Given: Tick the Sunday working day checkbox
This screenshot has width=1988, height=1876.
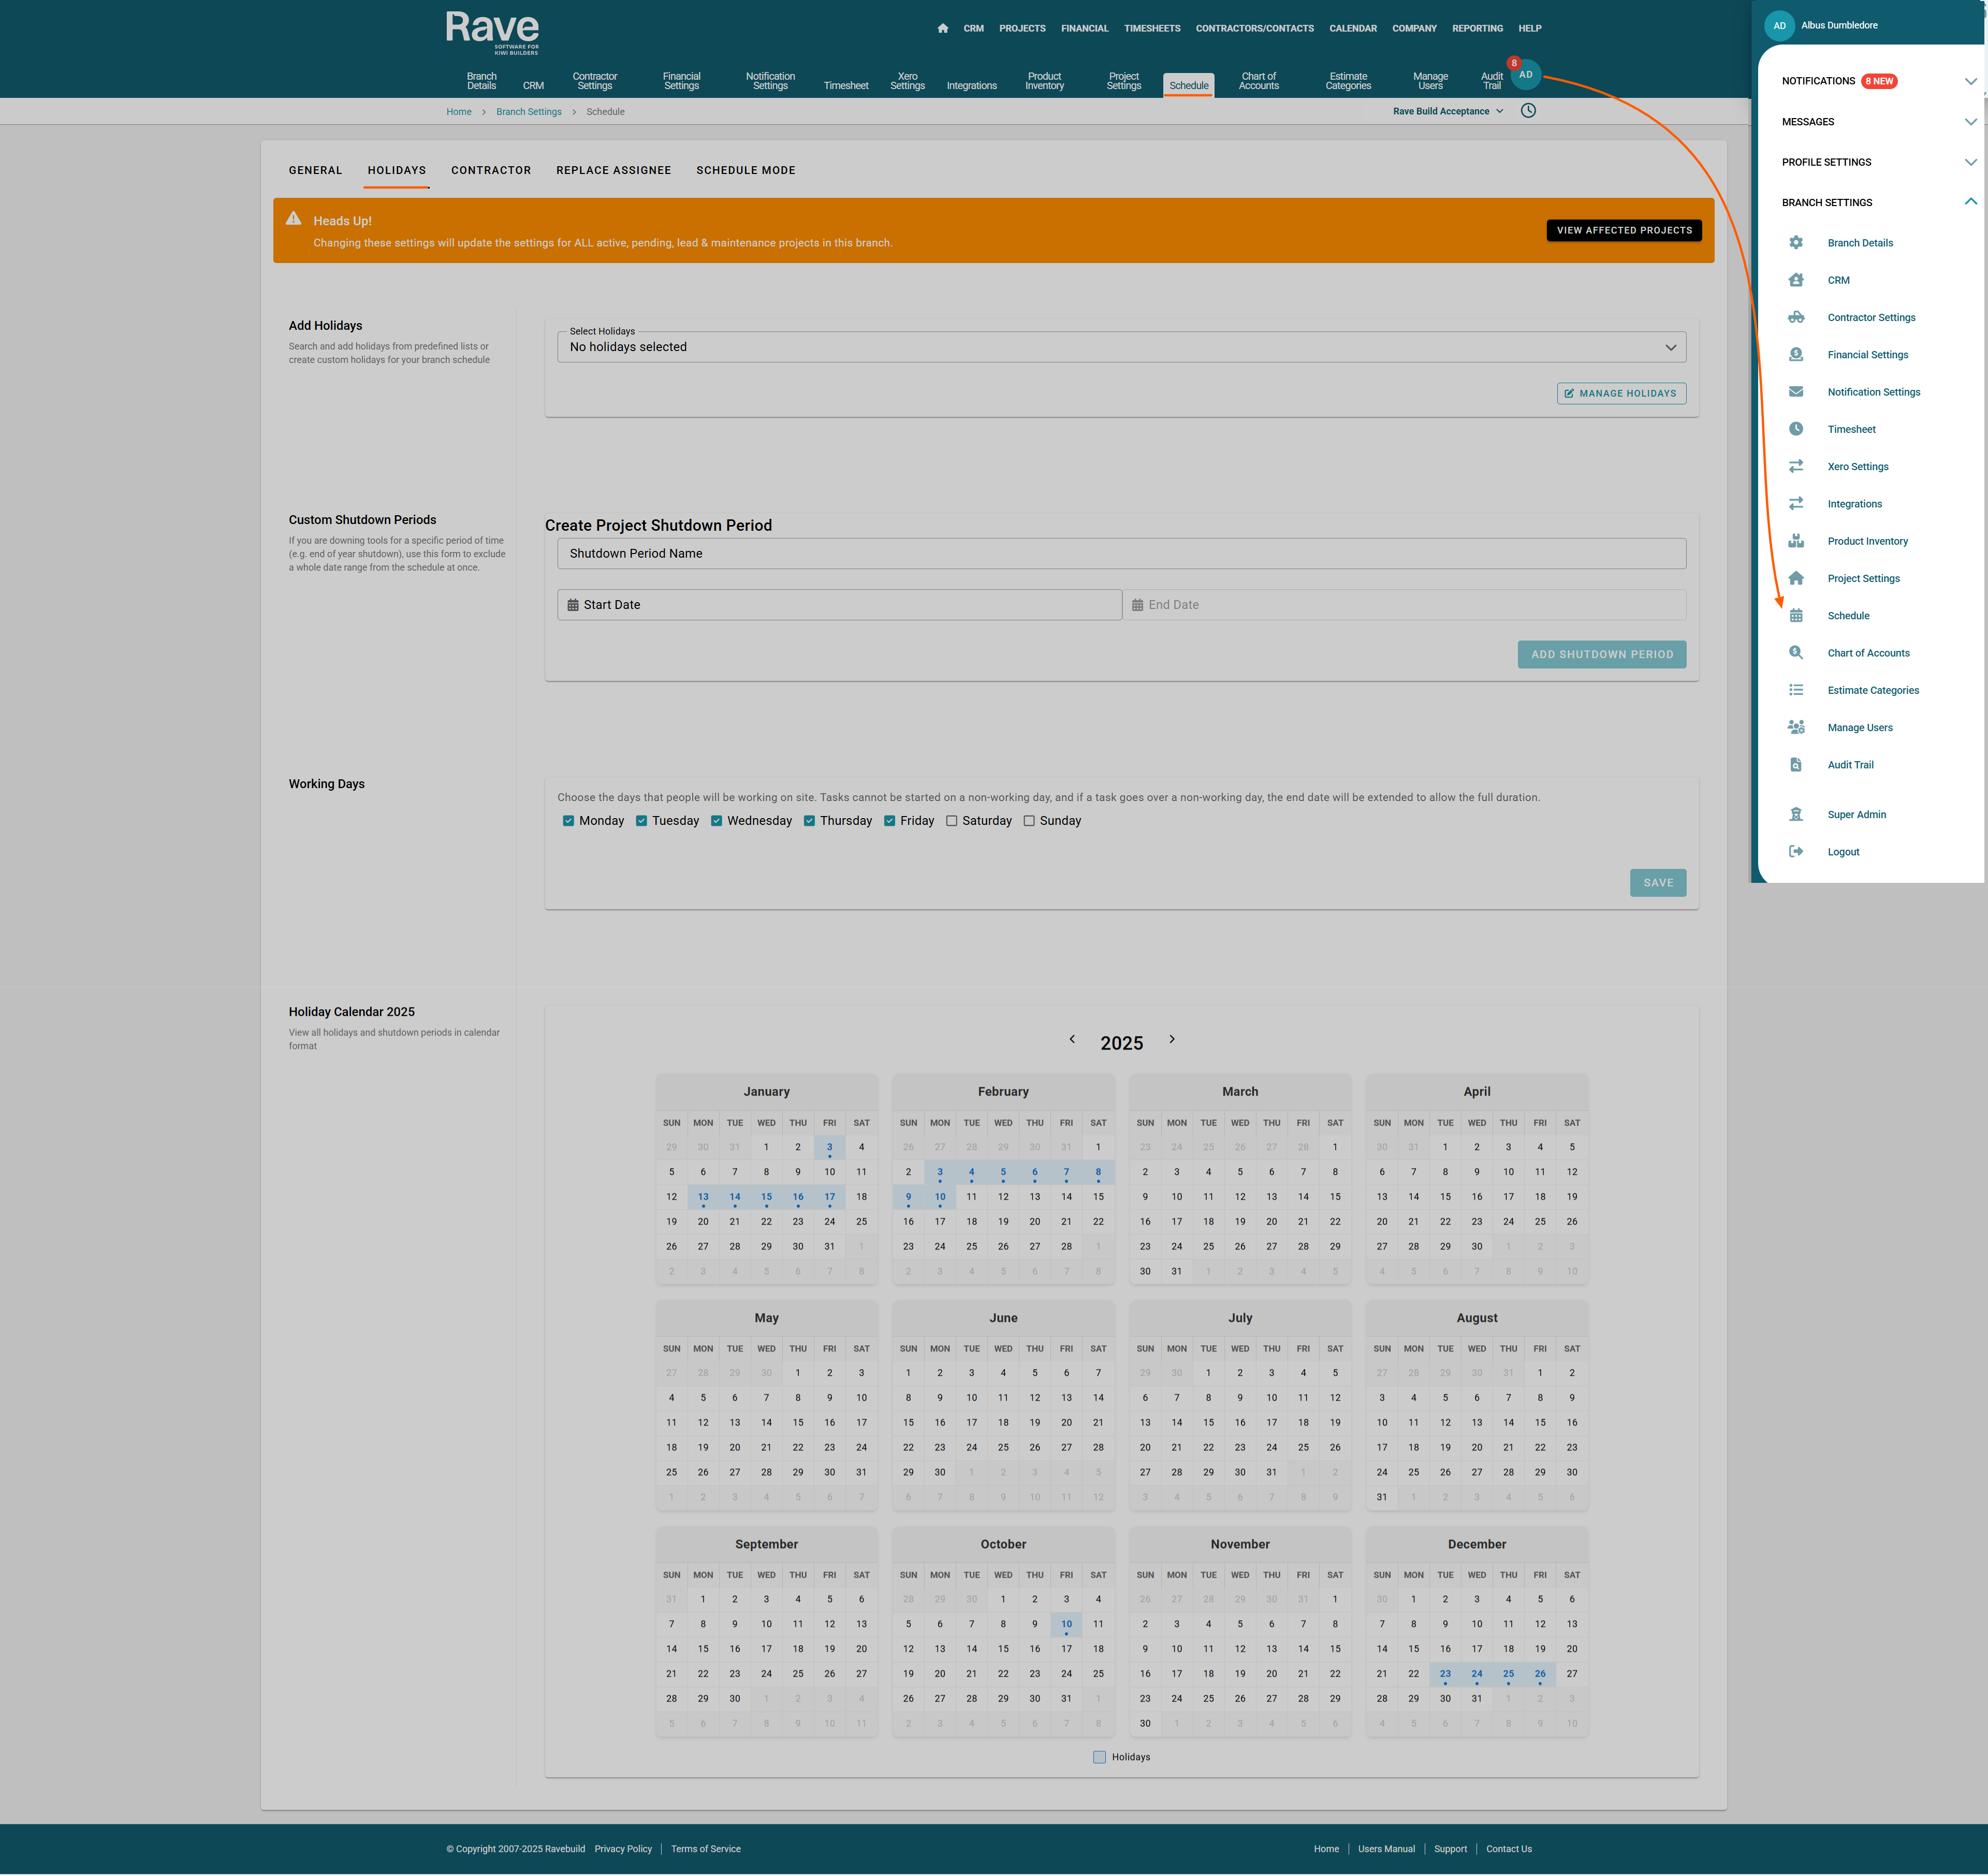Looking at the screenshot, I should click(x=1029, y=821).
